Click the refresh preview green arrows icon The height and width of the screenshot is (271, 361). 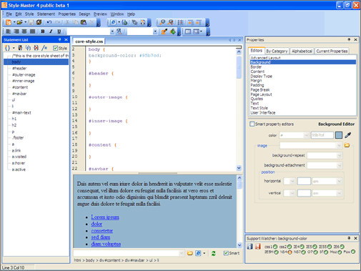(x=214, y=253)
